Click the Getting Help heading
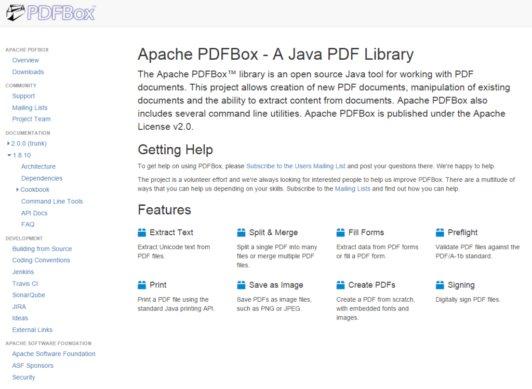532x389 pixels. [x=176, y=150]
